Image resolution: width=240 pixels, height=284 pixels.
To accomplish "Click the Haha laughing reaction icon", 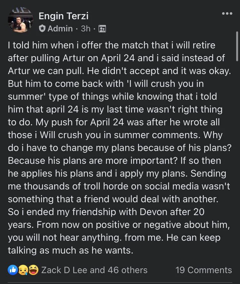I will 33,270.
